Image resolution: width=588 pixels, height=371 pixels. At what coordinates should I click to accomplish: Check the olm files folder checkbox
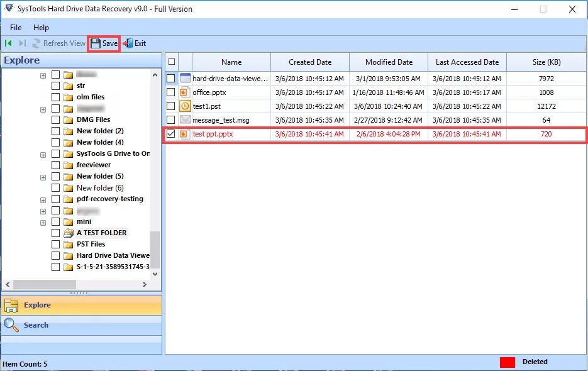(x=55, y=97)
